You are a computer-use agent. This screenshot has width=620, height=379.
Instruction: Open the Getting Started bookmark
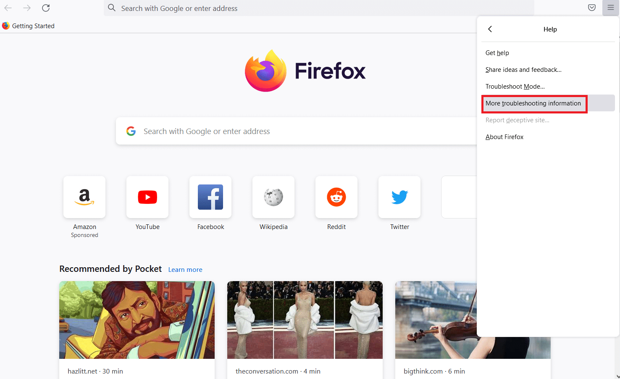[x=29, y=26]
